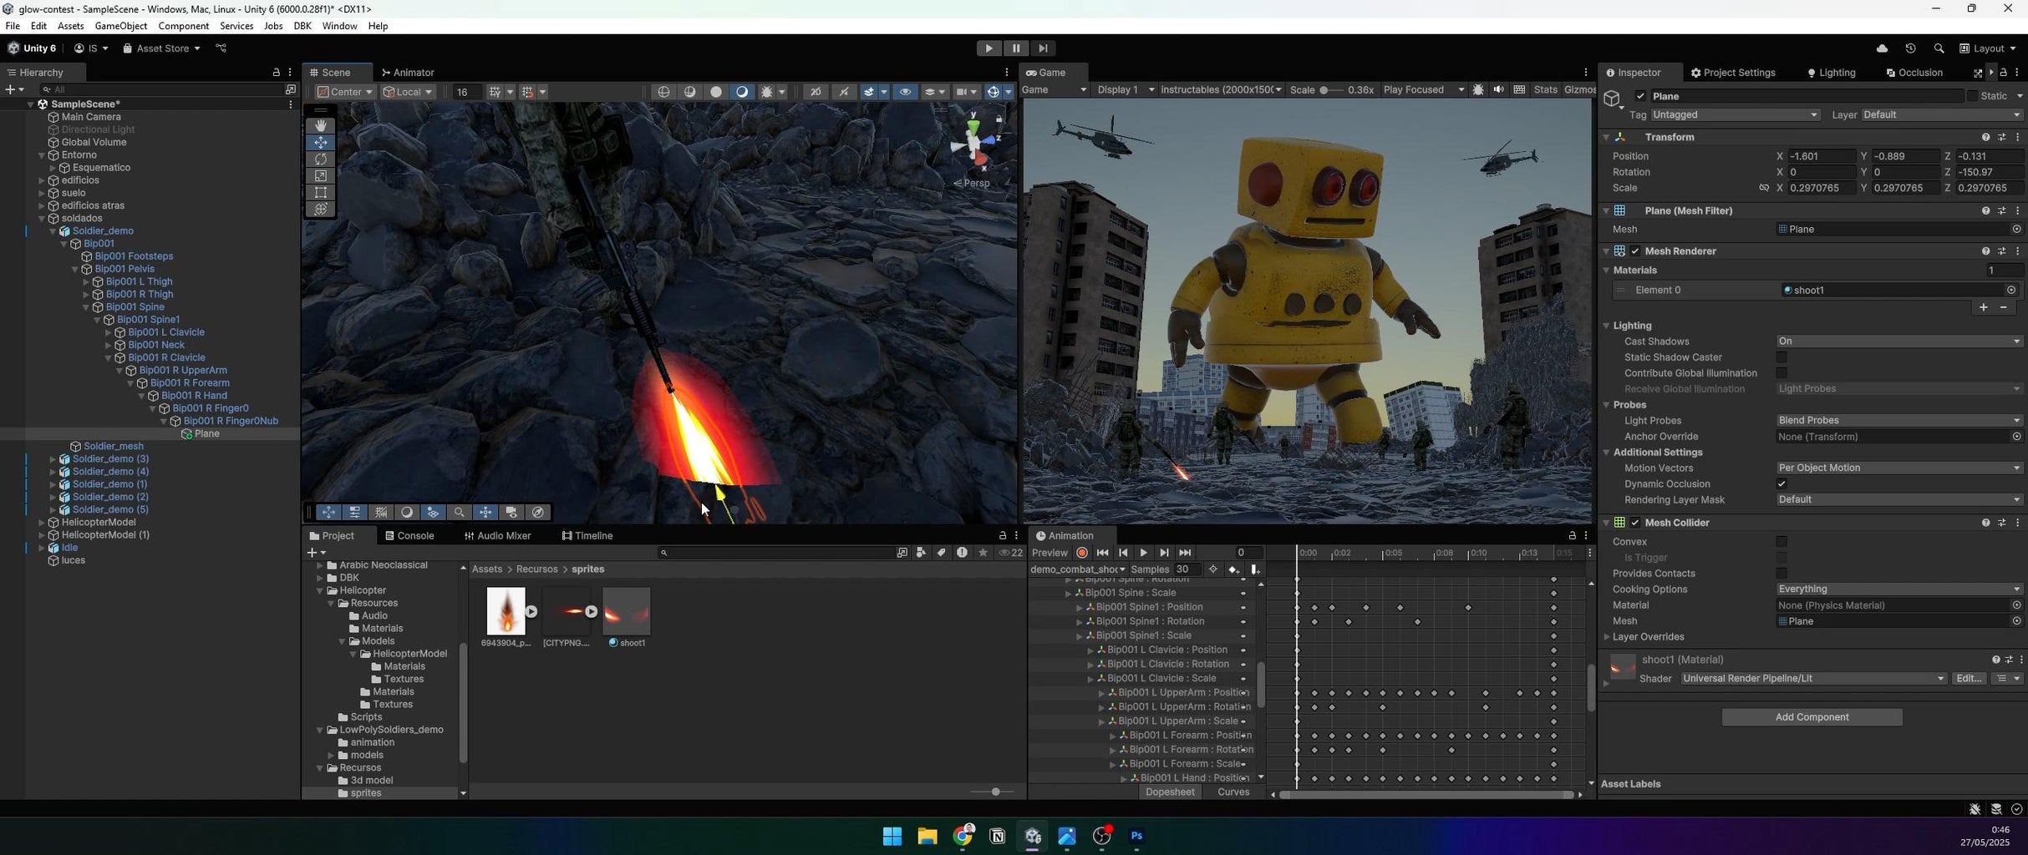Disable Mesh Renderer component checkbox

pyautogui.click(x=1635, y=251)
